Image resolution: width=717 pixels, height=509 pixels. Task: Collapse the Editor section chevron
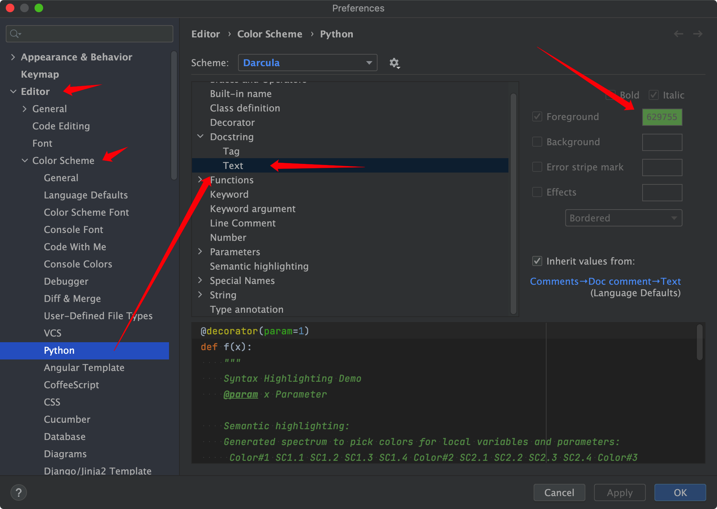coord(13,92)
